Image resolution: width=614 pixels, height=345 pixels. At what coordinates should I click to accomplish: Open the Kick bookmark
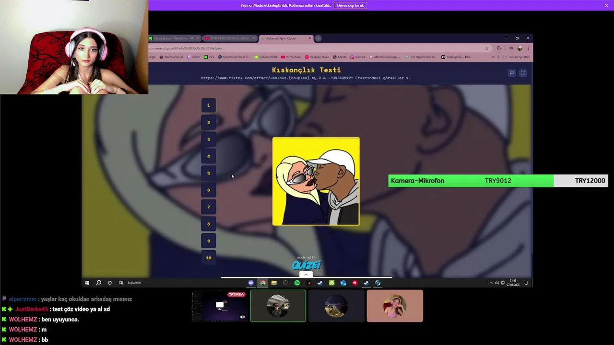[209, 57]
